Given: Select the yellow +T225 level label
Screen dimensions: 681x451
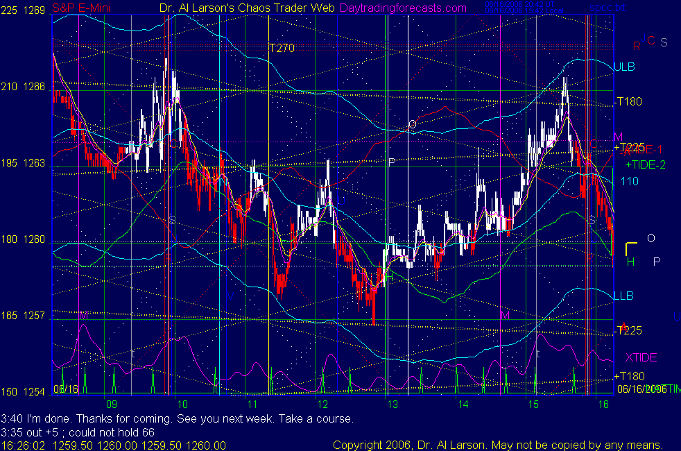Looking at the screenshot, I should (629, 147).
